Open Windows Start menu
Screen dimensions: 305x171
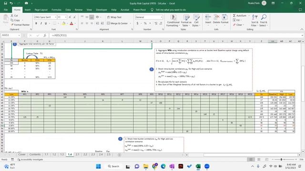click(99, 166)
